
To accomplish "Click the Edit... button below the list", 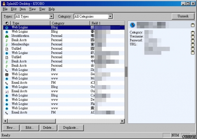I will tap(30, 128).
